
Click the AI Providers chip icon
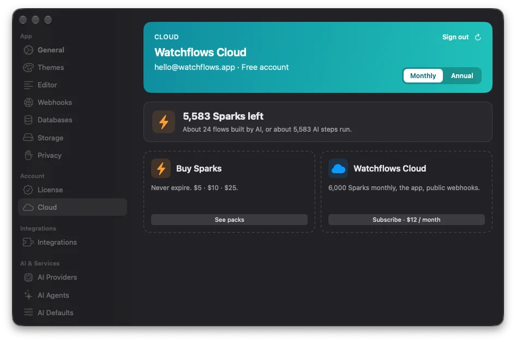28,278
